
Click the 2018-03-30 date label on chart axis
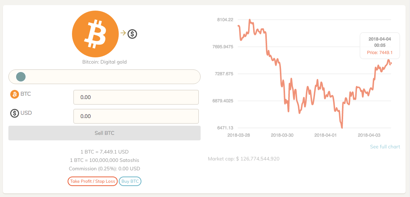point(281,135)
